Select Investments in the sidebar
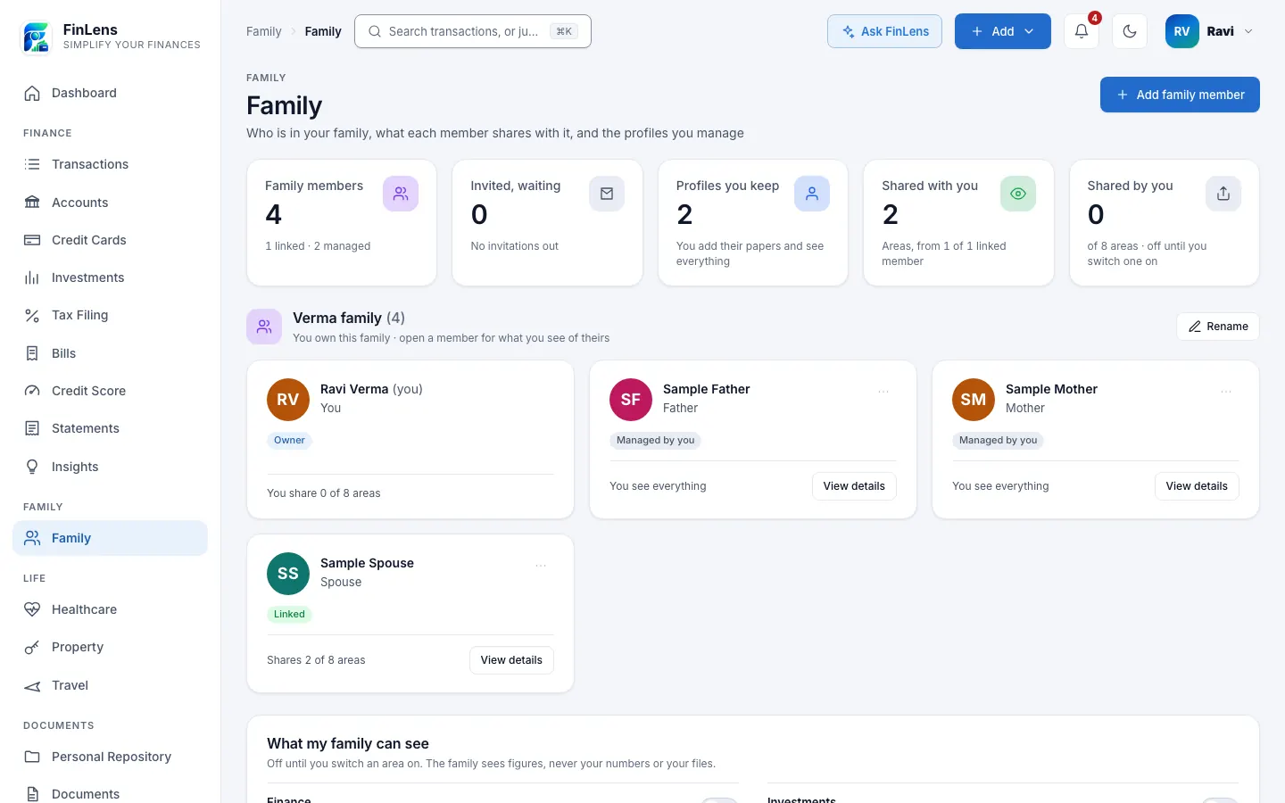The image size is (1285, 803). pyautogui.click(x=110, y=277)
